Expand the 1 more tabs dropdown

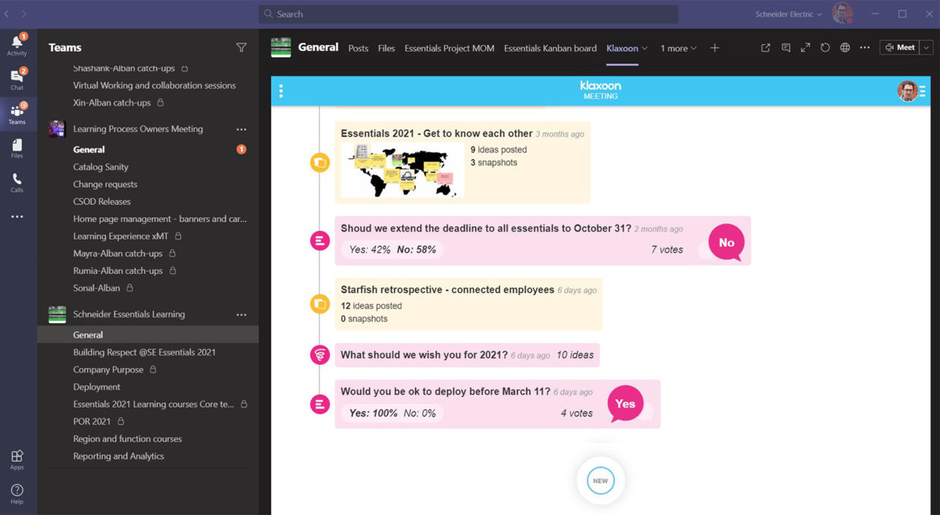tap(694, 48)
